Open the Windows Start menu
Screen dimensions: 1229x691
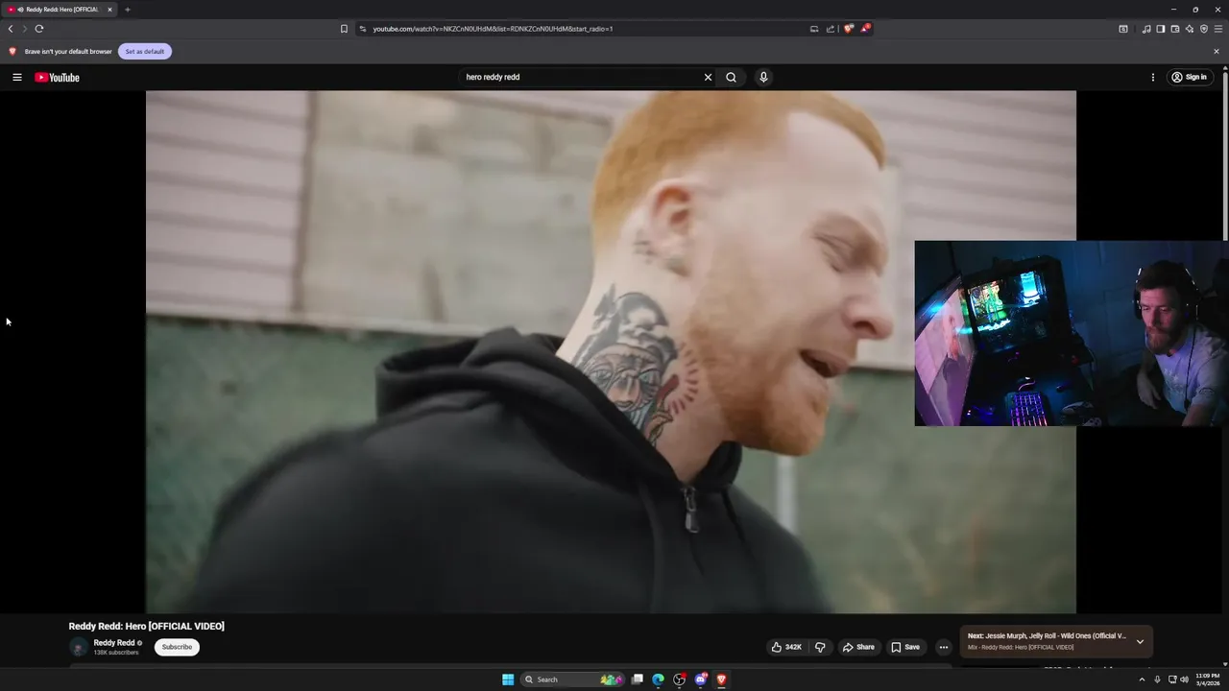click(x=508, y=679)
